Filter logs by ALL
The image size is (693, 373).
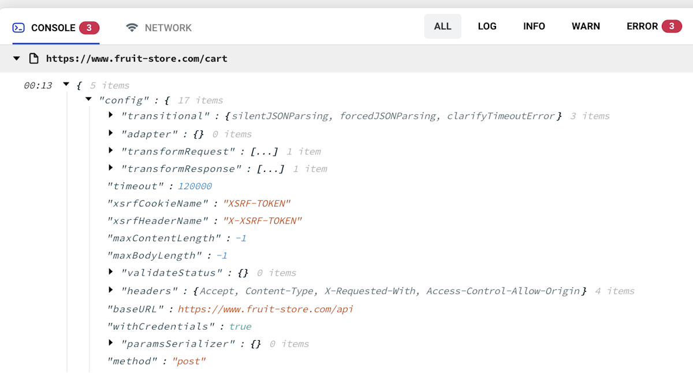click(x=442, y=27)
